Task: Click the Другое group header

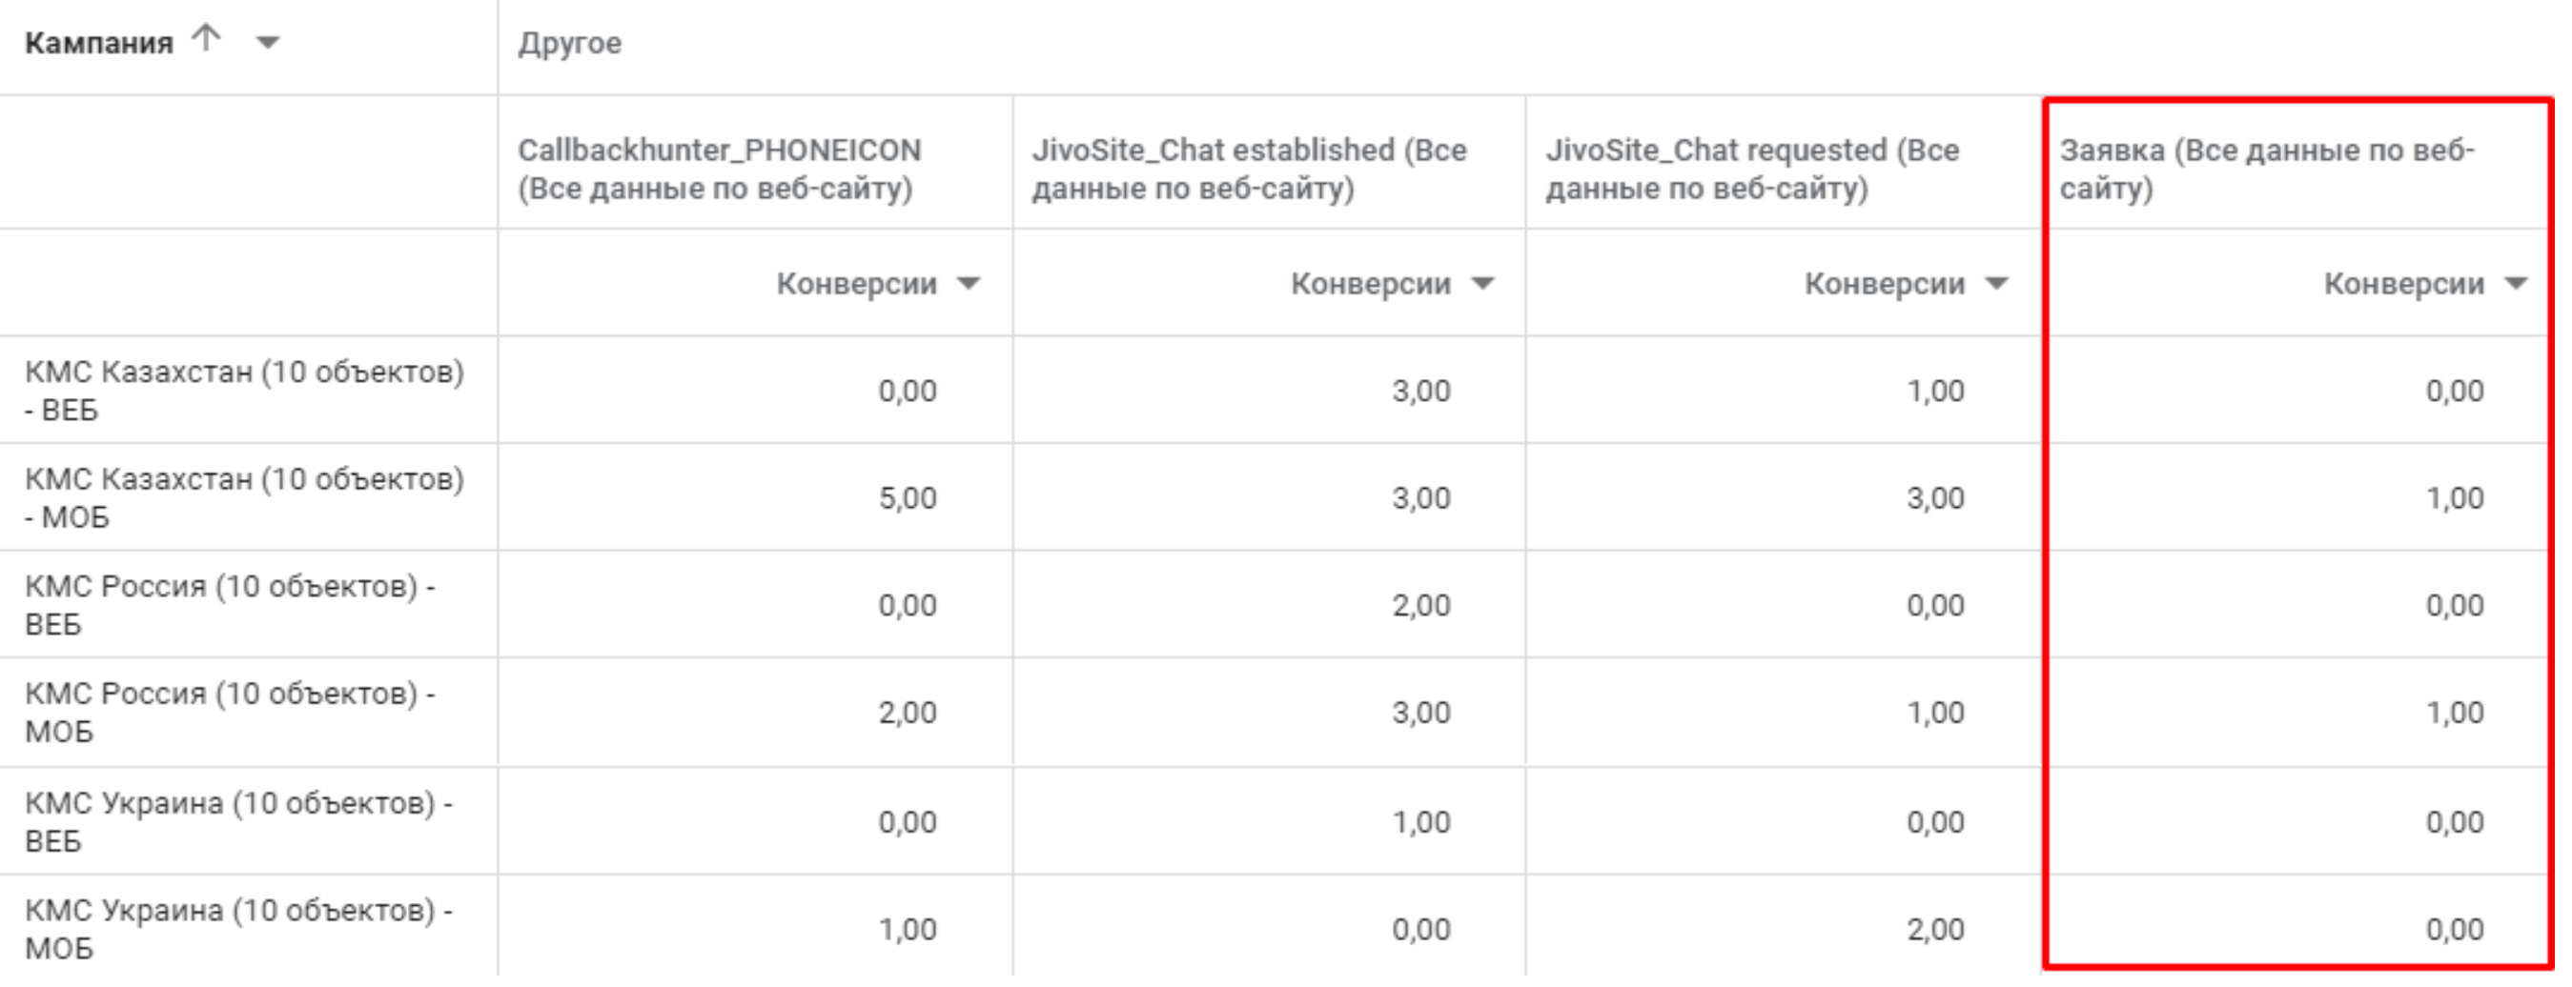Action: point(569,43)
